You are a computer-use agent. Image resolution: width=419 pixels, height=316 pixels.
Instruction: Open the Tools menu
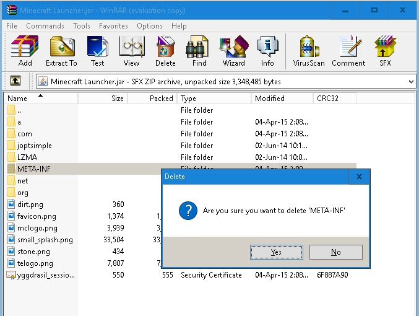coord(82,25)
